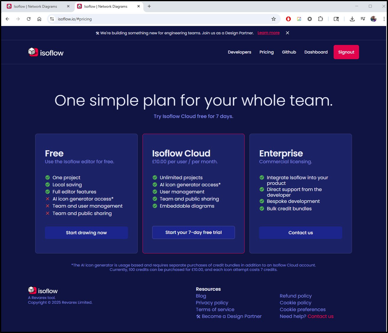388x333 pixels.
Task: Open Developers in the nav bar
Action: (239, 52)
